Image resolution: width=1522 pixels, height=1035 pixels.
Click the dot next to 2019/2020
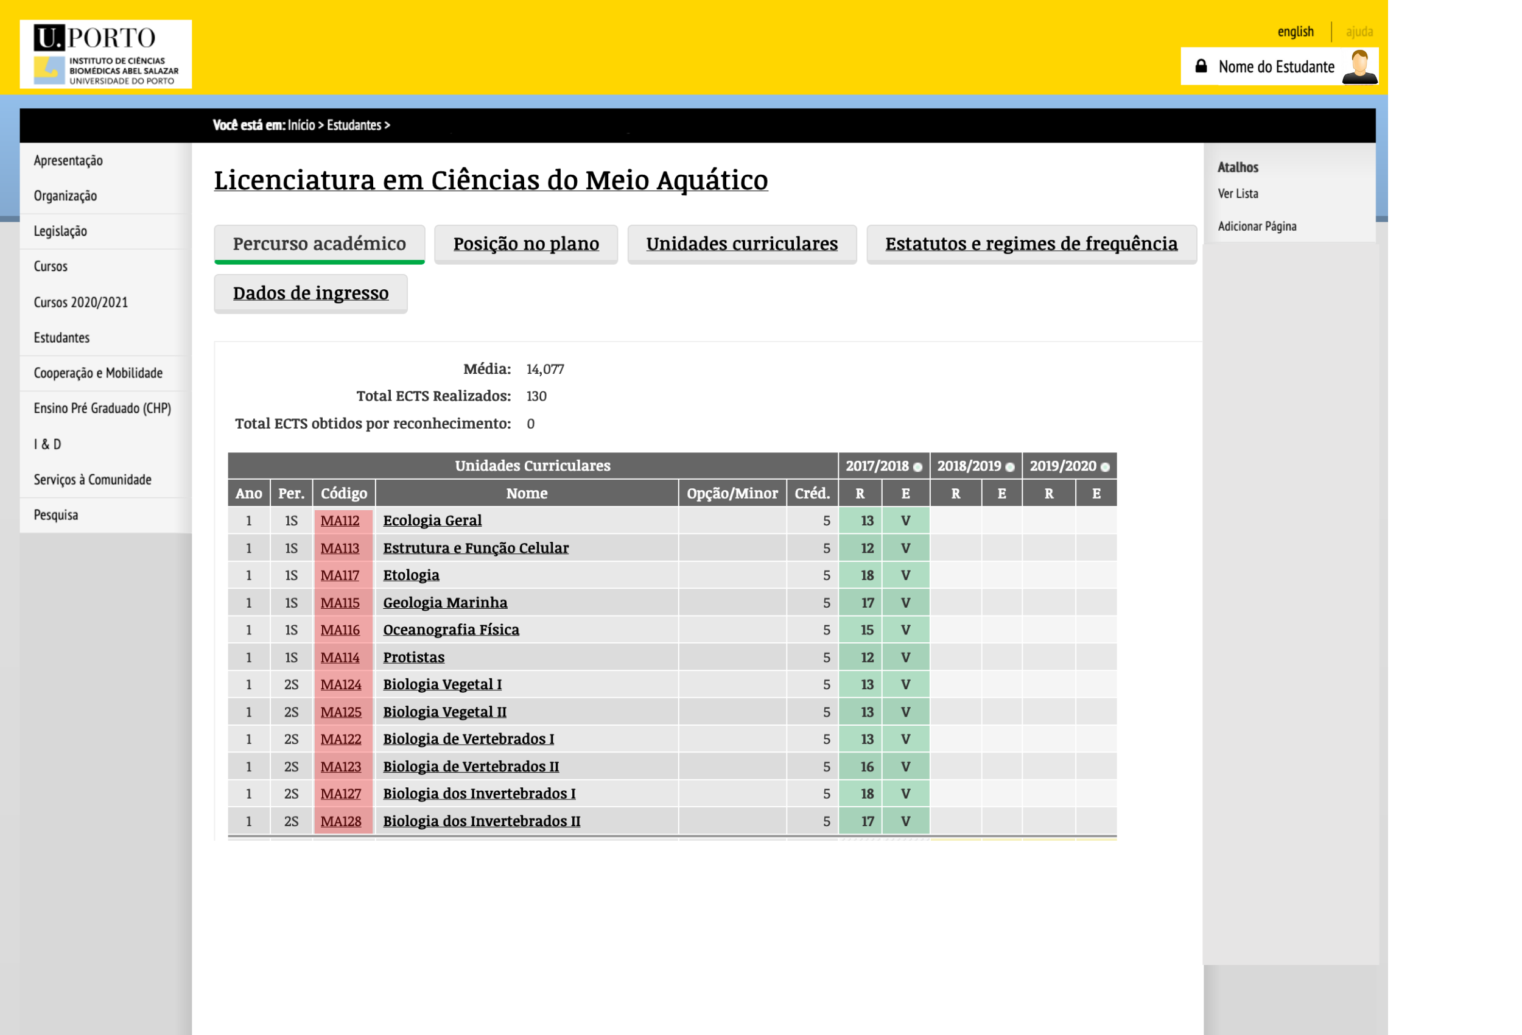pos(1106,467)
